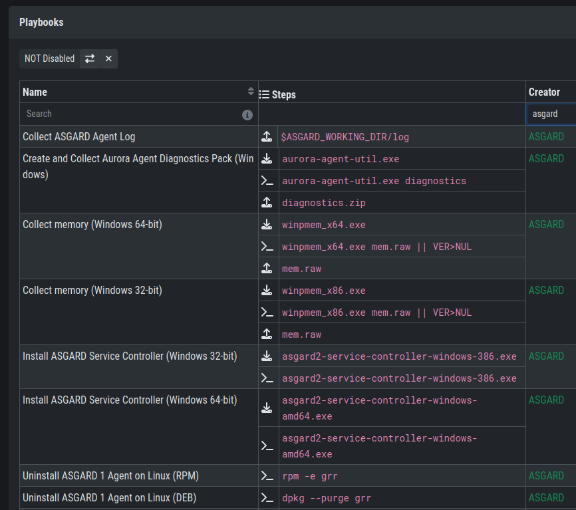Click the info icon in Name search field

pyautogui.click(x=247, y=115)
